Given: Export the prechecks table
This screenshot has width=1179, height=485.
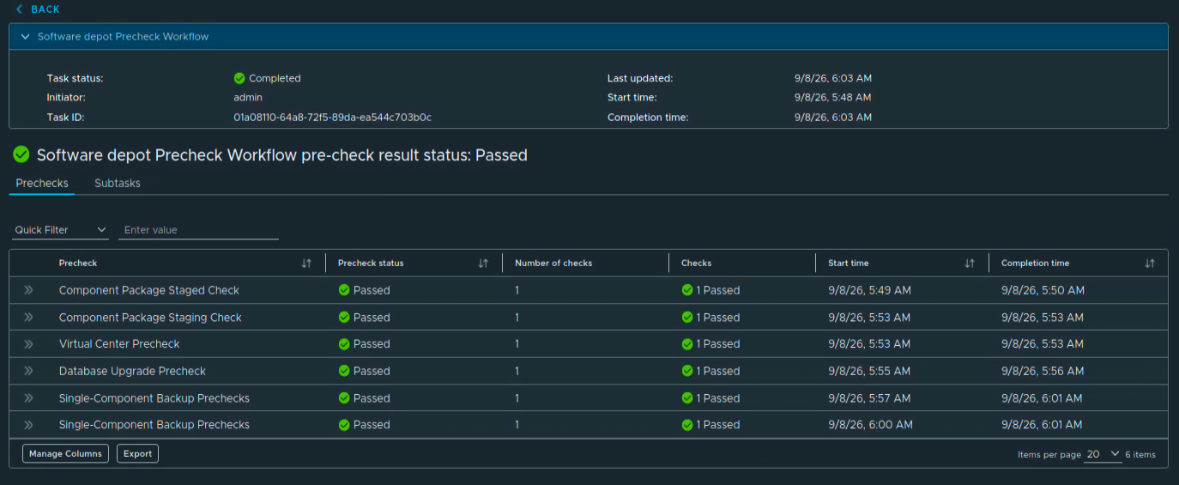Looking at the screenshot, I should click(x=137, y=453).
